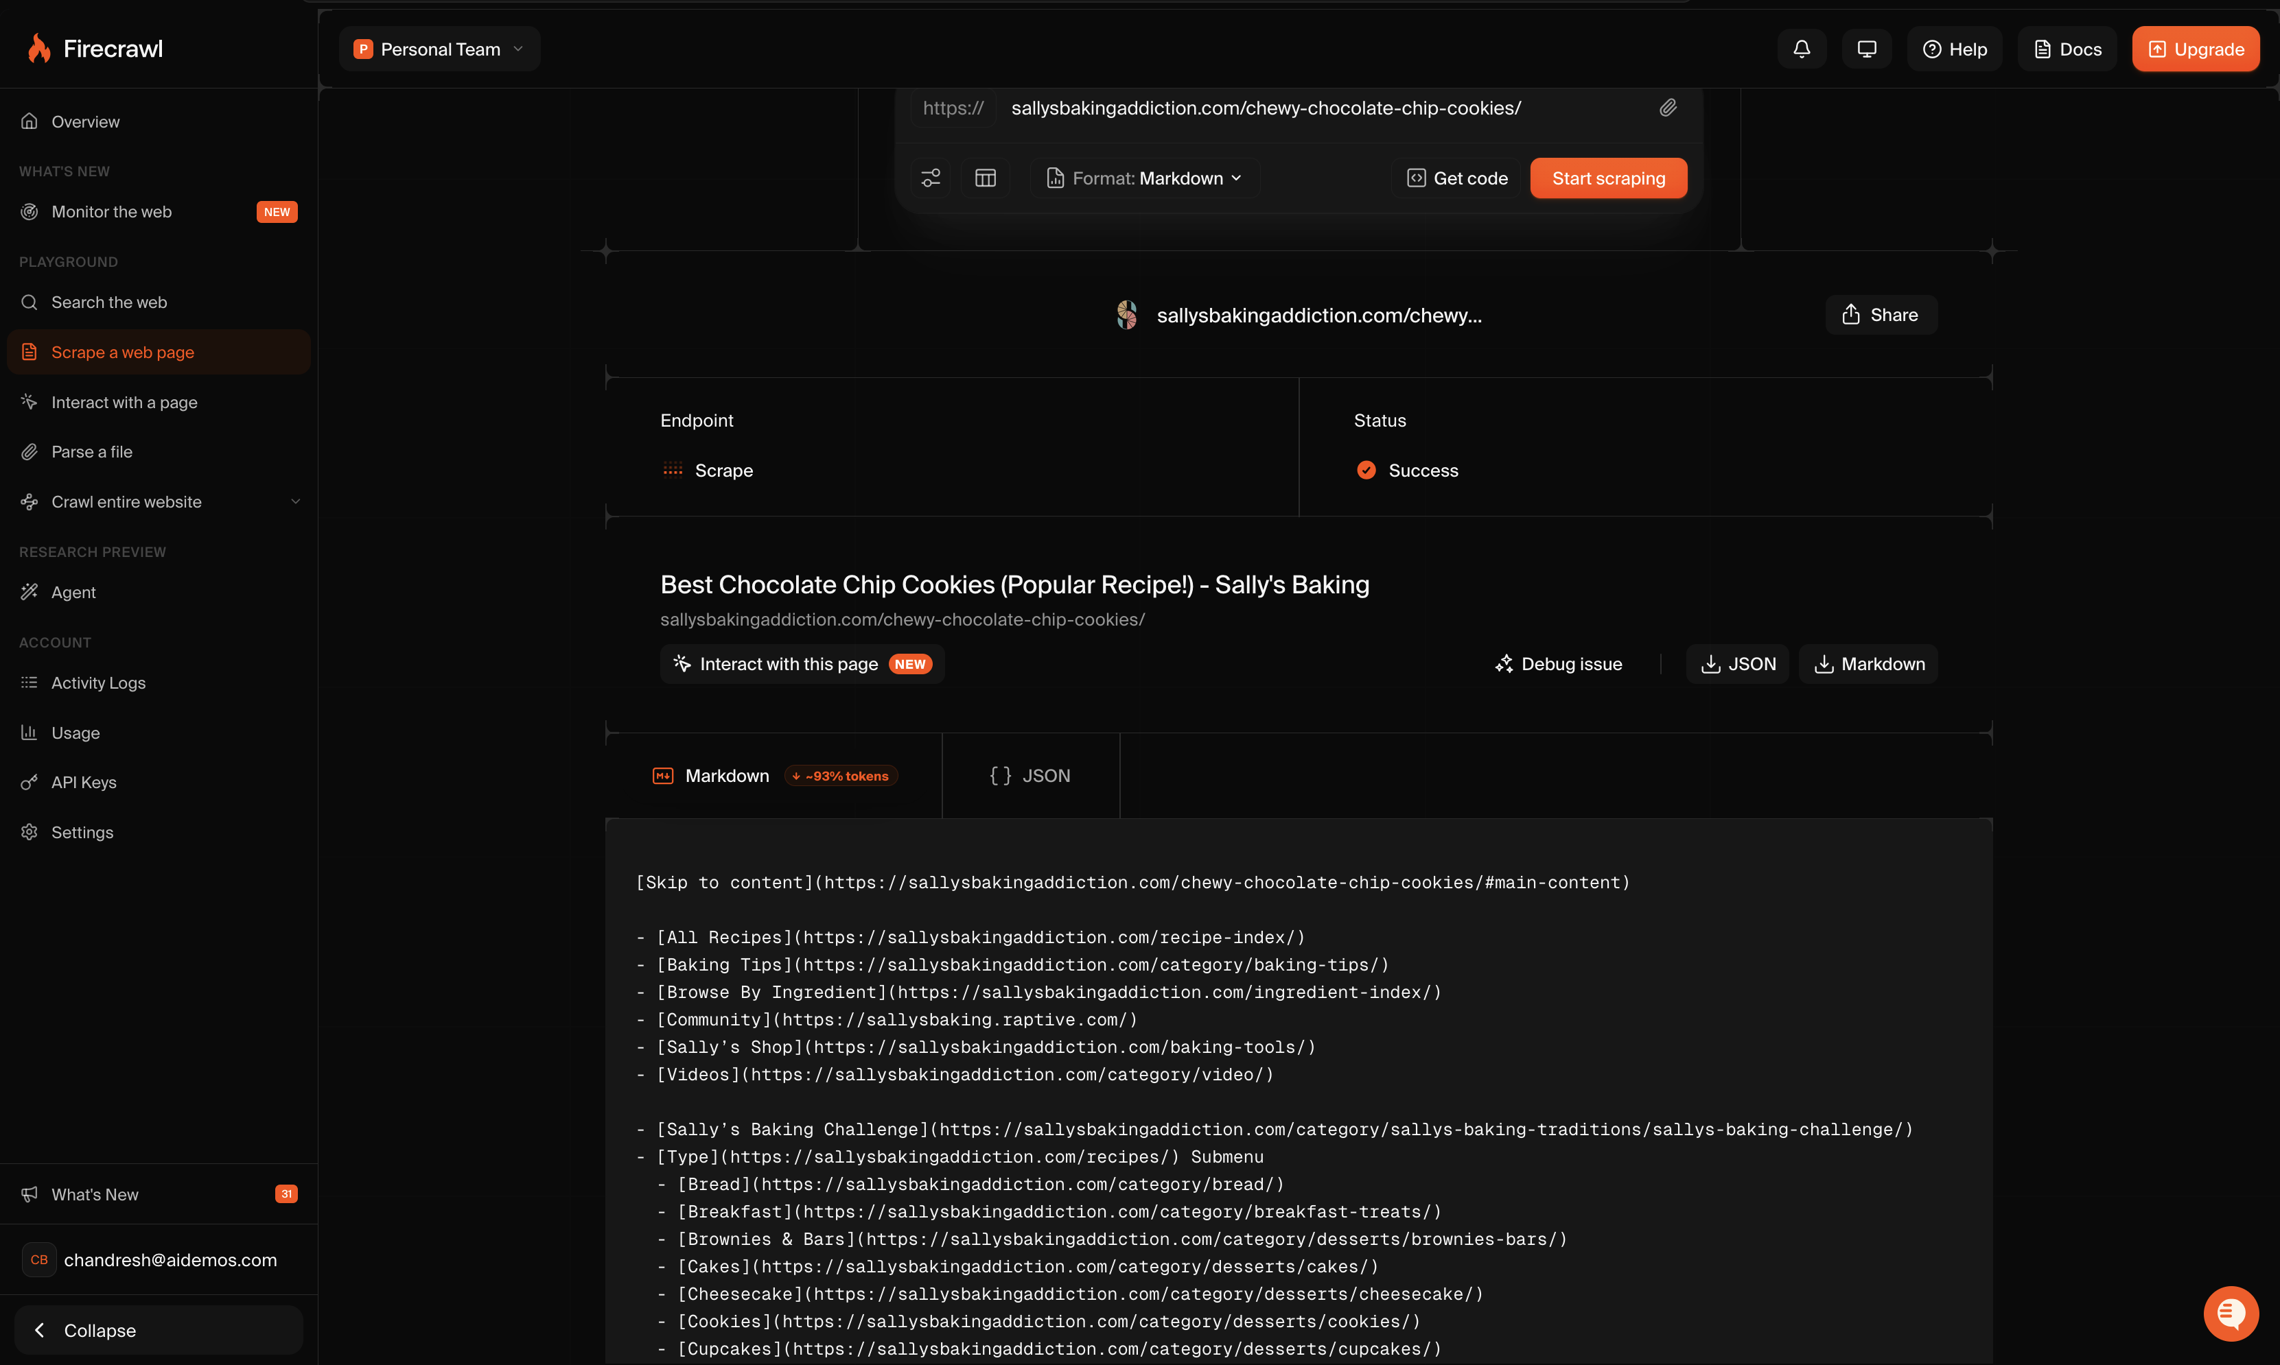Click the Agent magic wand icon
This screenshot has height=1365, width=2280.
point(30,593)
